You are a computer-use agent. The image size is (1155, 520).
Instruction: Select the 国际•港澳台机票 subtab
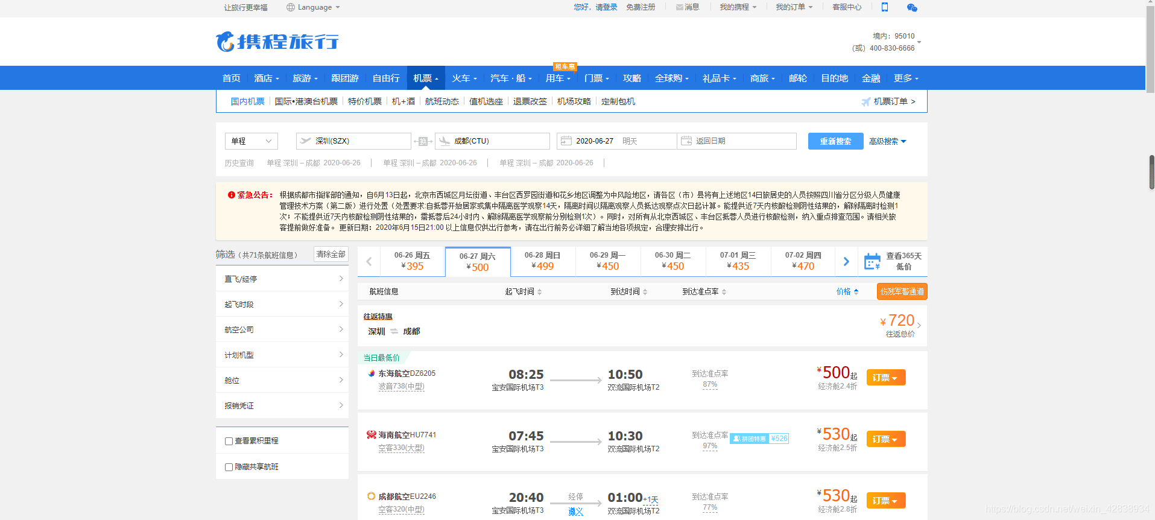click(306, 101)
